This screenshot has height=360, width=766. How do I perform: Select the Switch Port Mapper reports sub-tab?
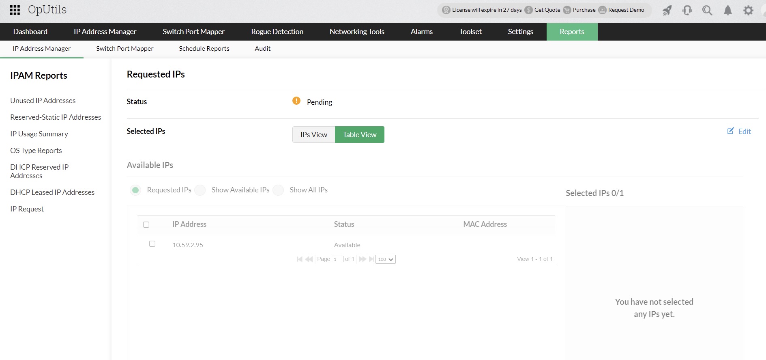125,49
